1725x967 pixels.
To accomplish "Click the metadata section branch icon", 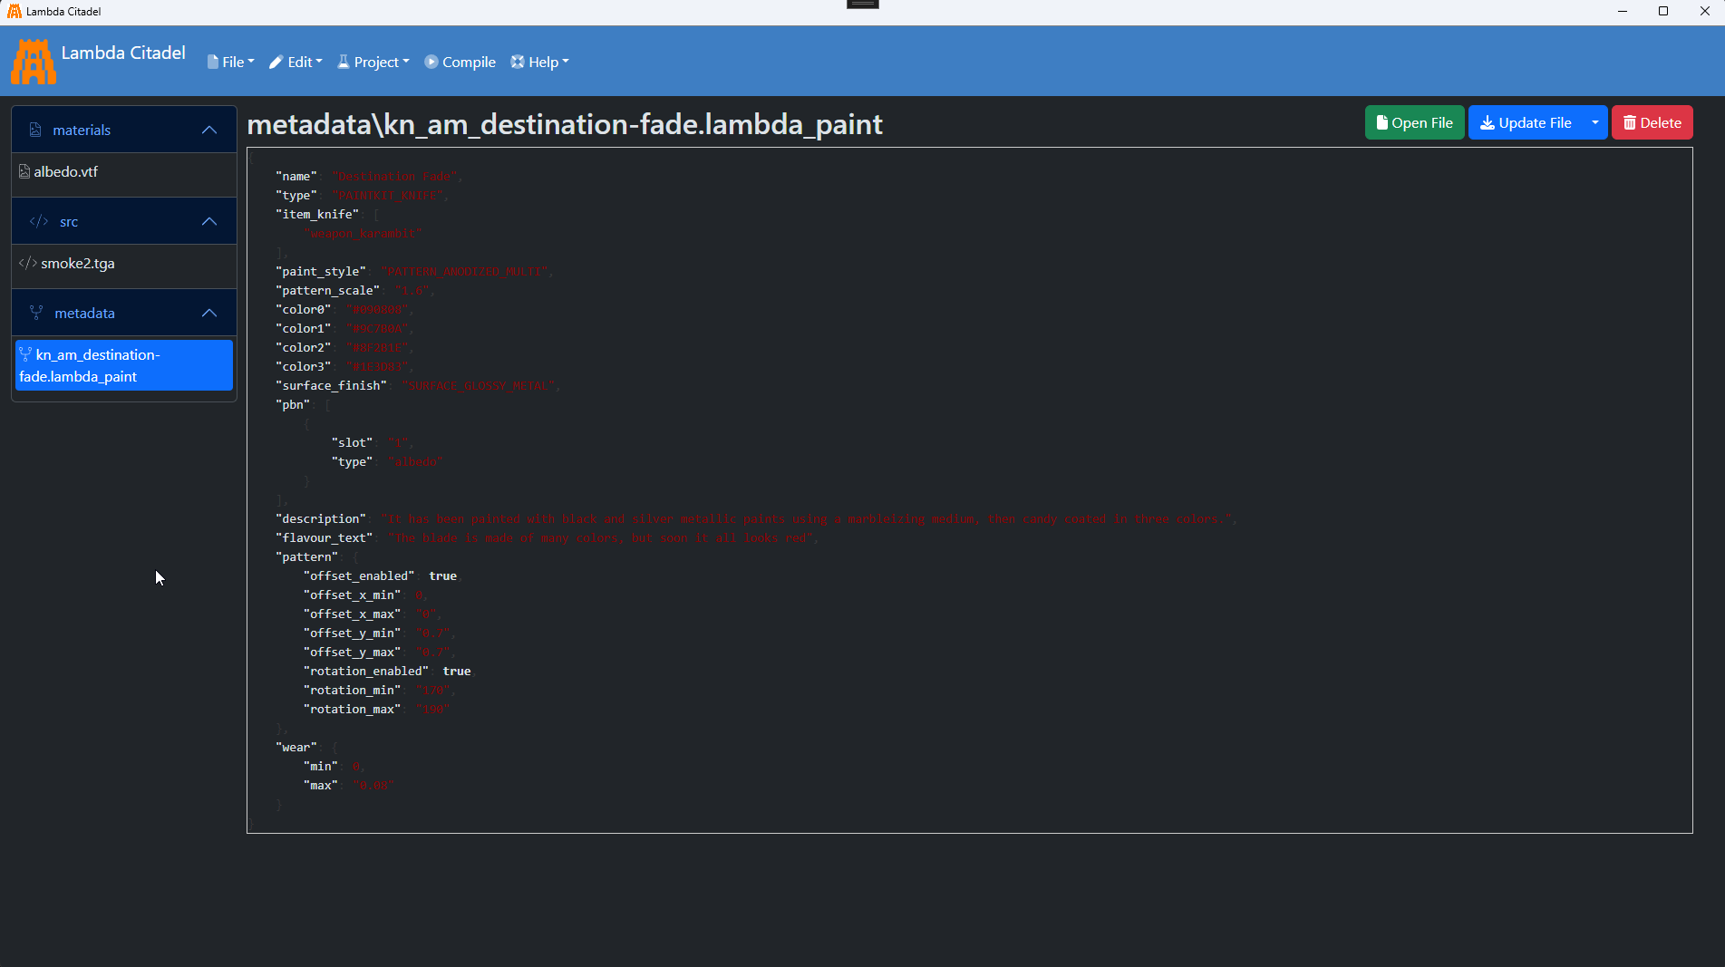I will [x=36, y=313].
